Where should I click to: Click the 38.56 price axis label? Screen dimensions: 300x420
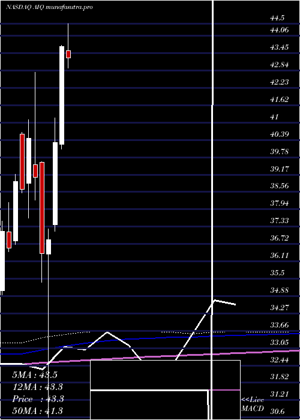[x=280, y=186]
